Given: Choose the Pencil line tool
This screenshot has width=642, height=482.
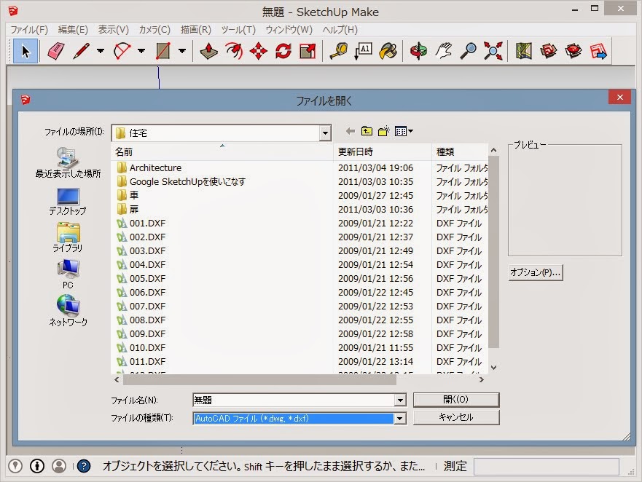Looking at the screenshot, I should [82, 51].
